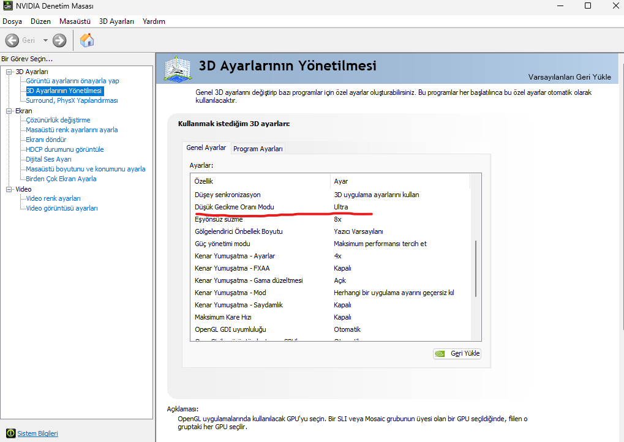Click Herhangi bir uygulama ayarını geçersiz kıl

coord(394,293)
